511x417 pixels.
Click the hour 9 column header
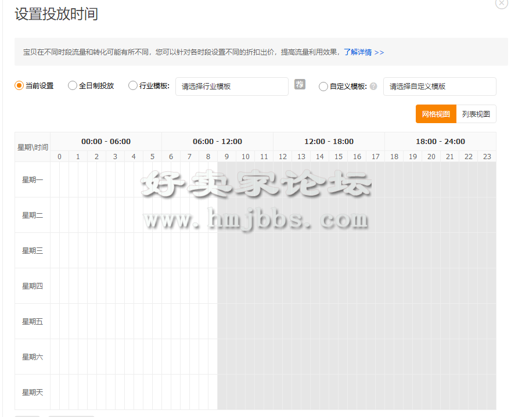tap(226, 157)
